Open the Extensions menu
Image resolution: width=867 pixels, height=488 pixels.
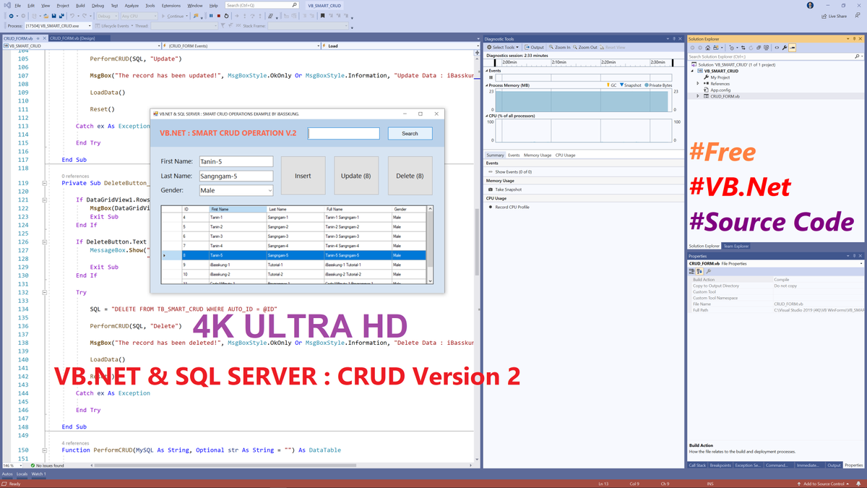coord(171,5)
